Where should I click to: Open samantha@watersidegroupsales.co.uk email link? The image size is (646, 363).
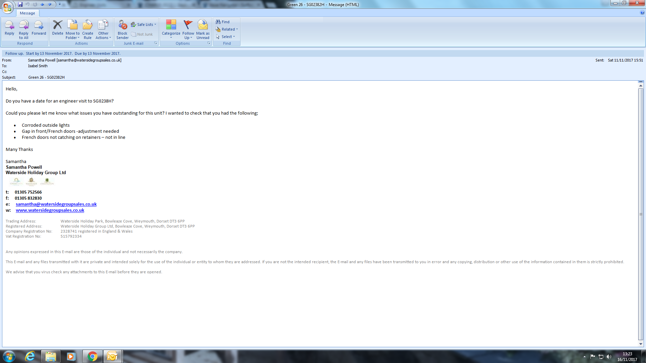point(56,204)
